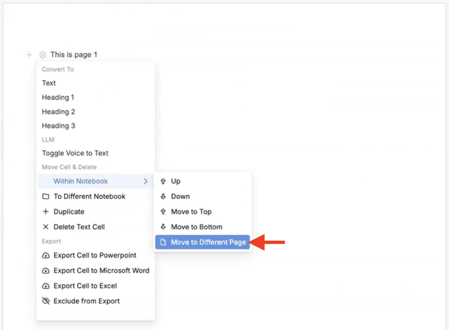This screenshot has width=449, height=330.
Task: Click the cloud icon for Export Cell to Excel
Action: (x=46, y=286)
